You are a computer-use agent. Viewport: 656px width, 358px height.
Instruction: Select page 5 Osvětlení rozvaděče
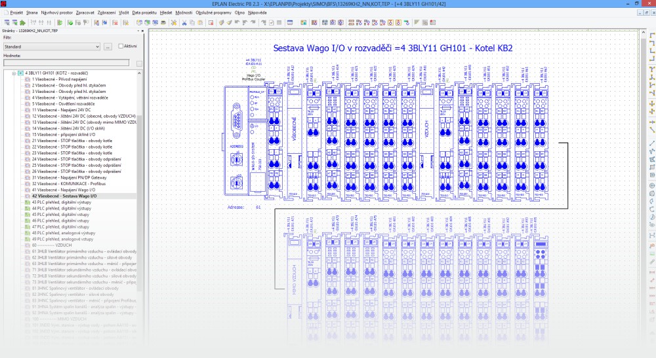[x=63, y=104]
